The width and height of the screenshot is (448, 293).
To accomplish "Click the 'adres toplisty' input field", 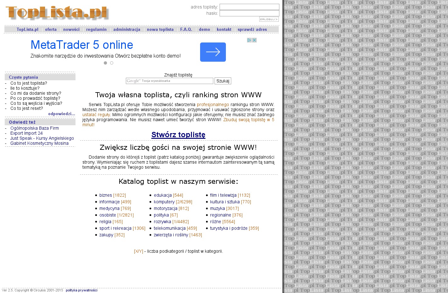I will pyautogui.click(x=249, y=7).
